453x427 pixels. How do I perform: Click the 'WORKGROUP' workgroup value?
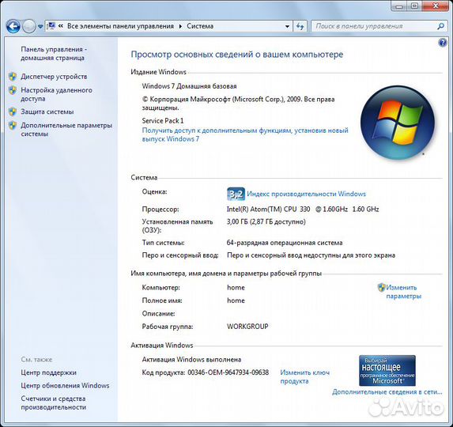pyautogui.click(x=247, y=327)
